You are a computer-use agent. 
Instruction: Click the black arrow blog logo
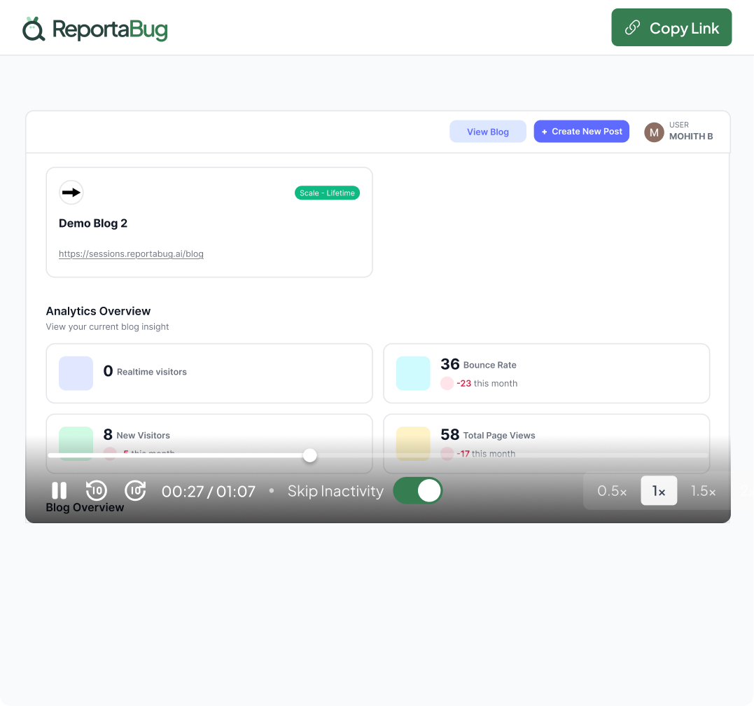point(71,192)
